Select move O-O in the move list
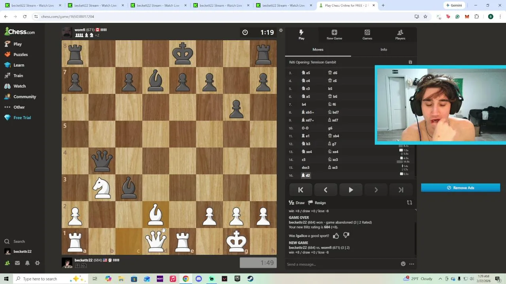The width and height of the screenshot is (506, 284). (305, 128)
